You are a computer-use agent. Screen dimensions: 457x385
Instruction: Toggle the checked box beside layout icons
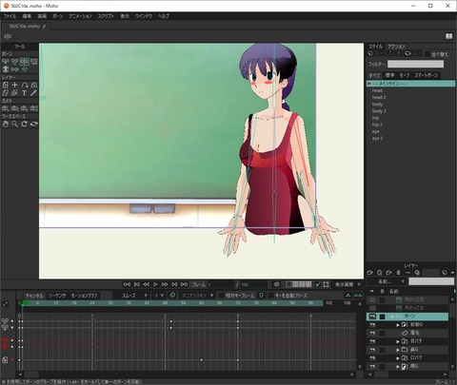pos(318,284)
